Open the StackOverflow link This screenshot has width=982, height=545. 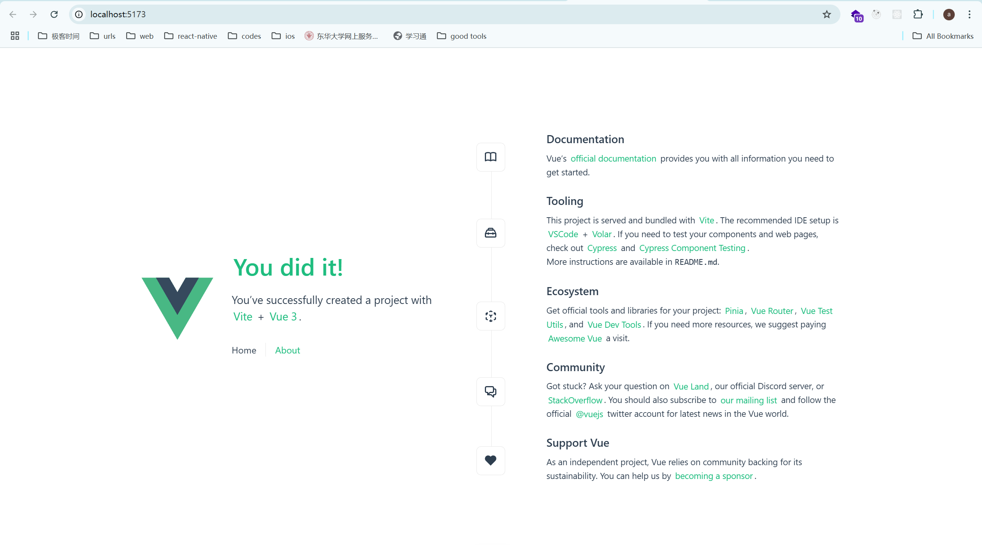575,400
